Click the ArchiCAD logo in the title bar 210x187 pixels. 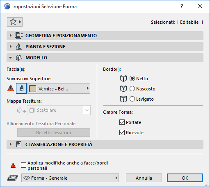click(x=7, y=7)
